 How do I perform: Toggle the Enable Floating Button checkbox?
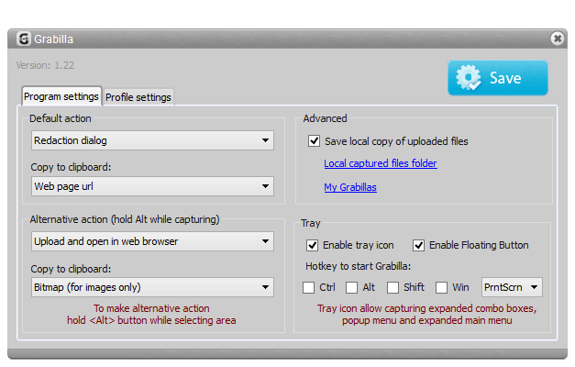(x=418, y=245)
